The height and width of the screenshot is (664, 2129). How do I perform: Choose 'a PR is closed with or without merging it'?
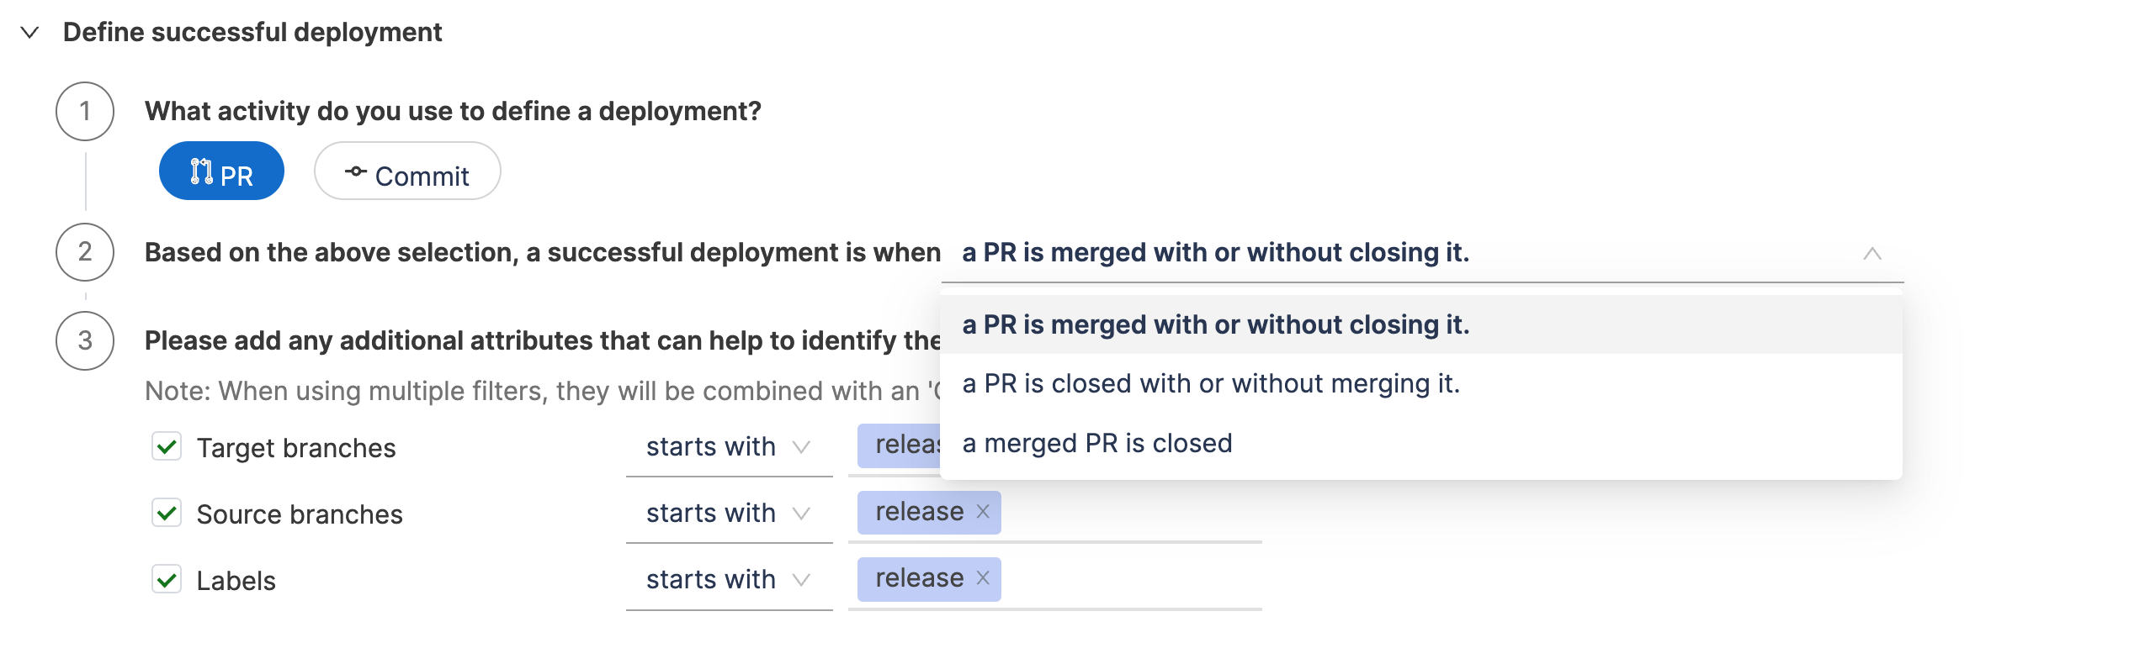coord(1210,384)
